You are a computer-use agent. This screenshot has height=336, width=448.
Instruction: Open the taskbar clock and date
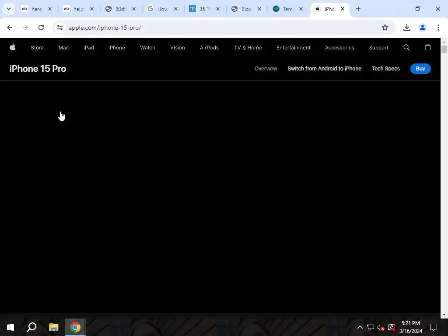pos(410,327)
